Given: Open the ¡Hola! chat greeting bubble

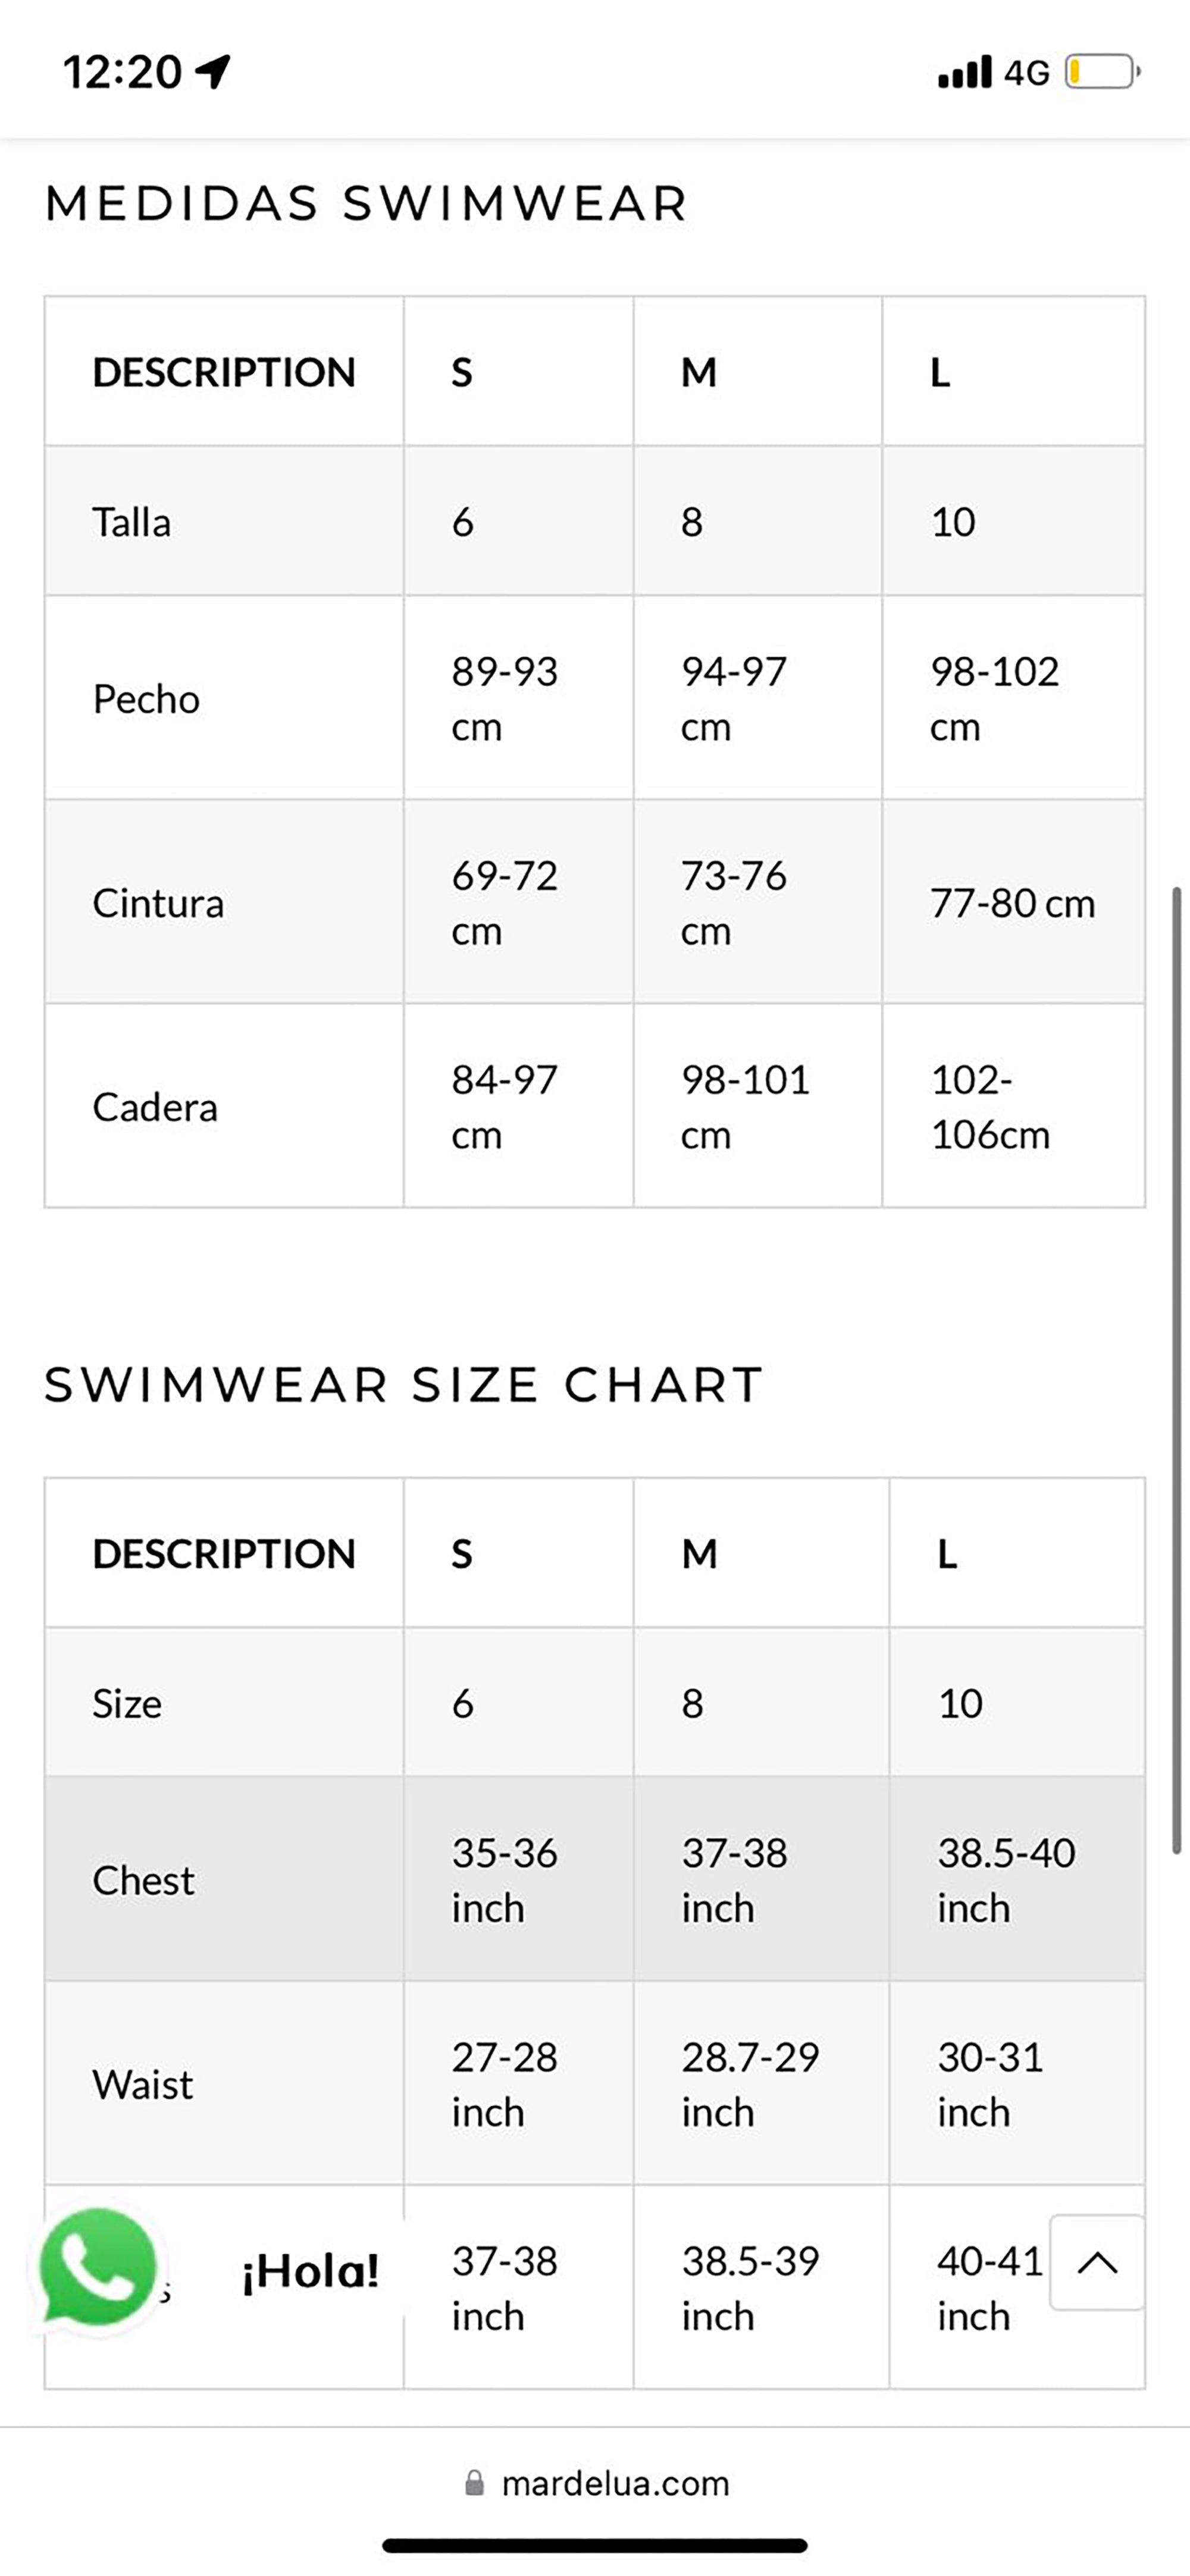Looking at the screenshot, I should (310, 2270).
